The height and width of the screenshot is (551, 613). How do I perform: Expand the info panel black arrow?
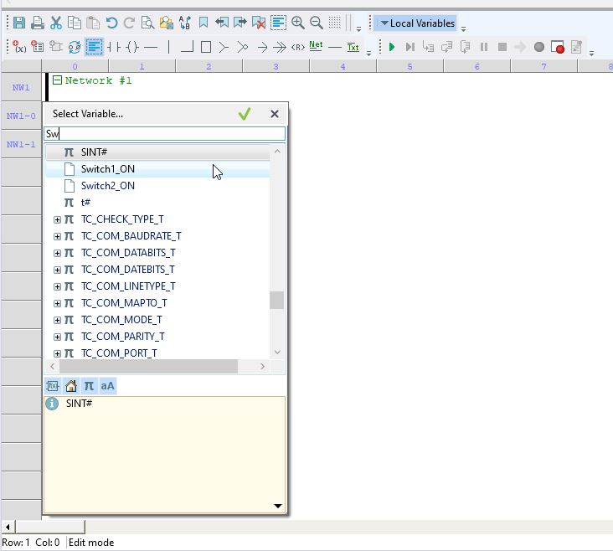(278, 506)
